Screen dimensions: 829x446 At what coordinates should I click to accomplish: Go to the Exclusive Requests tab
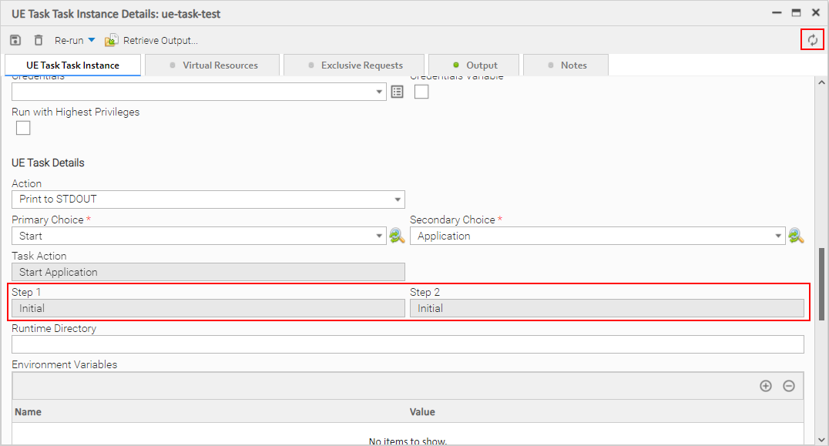pyautogui.click(x=354, y=65)
